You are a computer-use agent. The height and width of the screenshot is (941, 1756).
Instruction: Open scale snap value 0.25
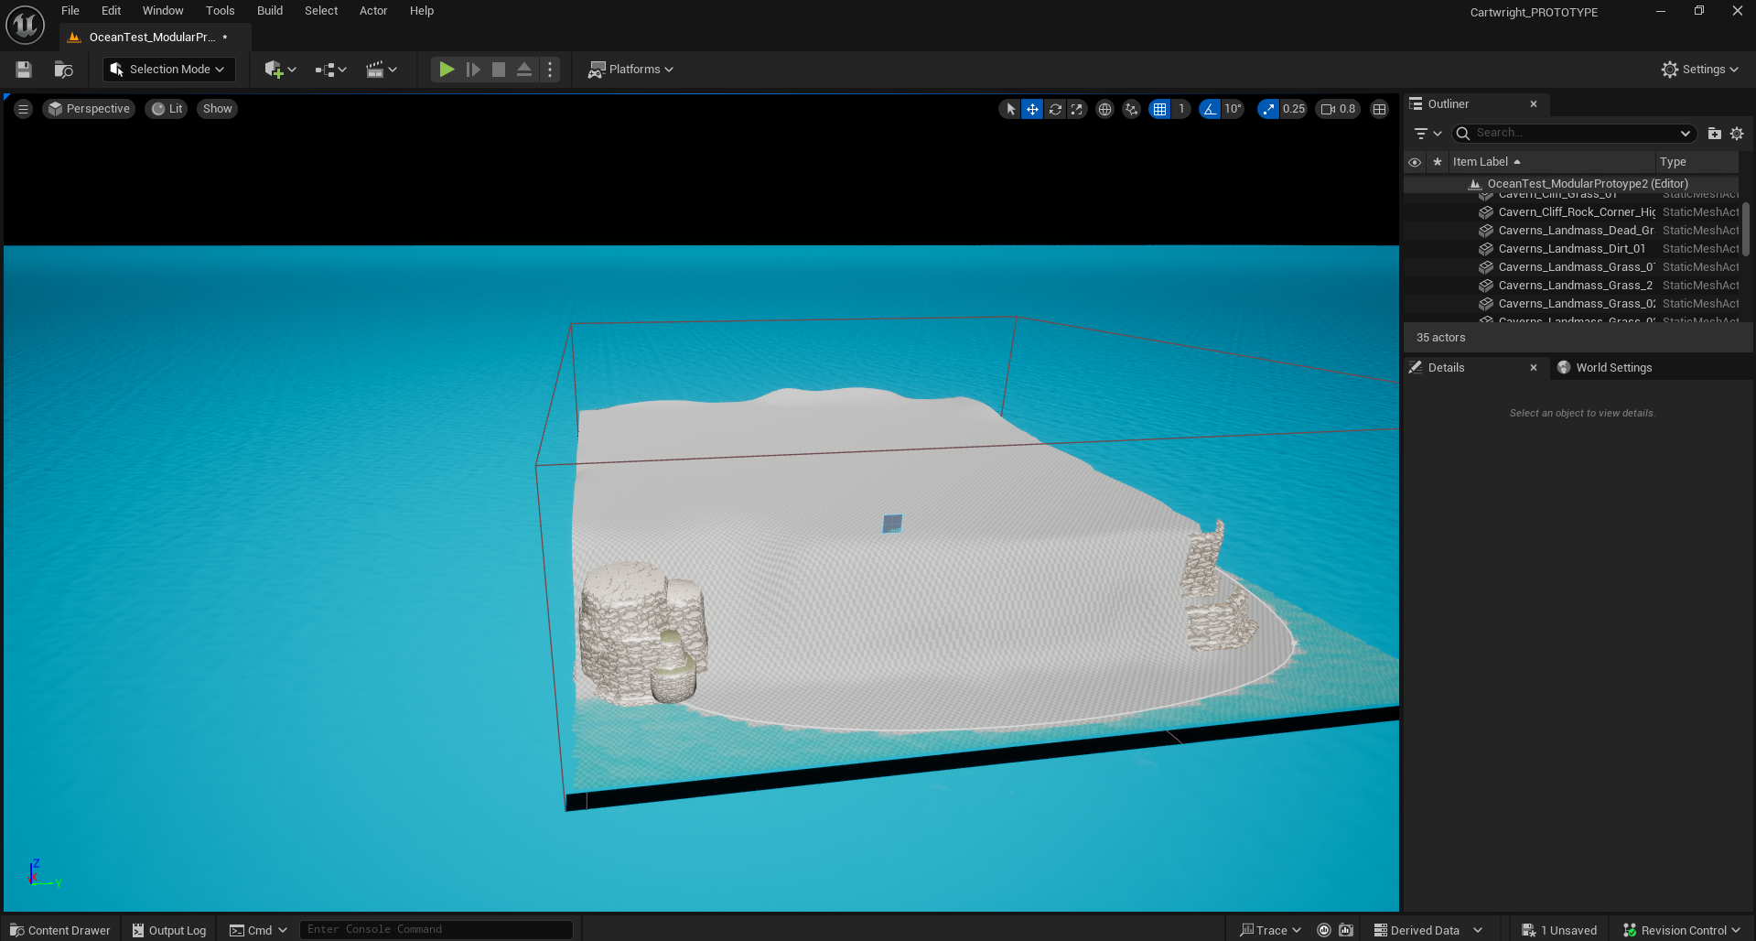(x=1294, y=109)
